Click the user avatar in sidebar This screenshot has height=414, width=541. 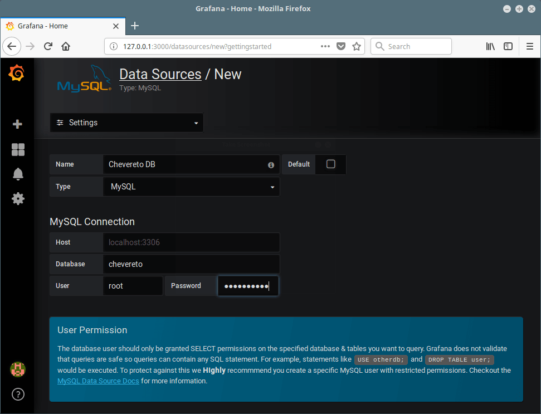tap(18, 369)
